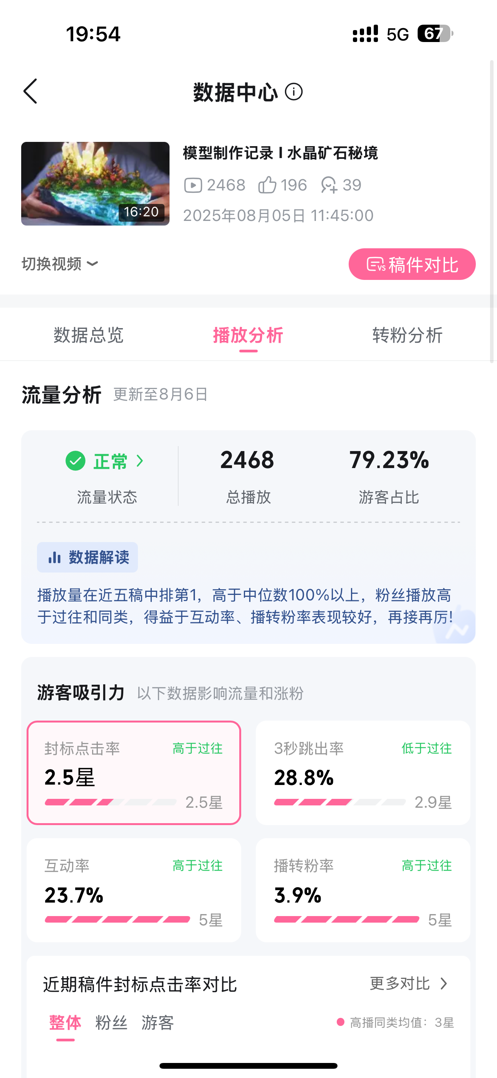Tap the bar chart icon in 数据解读
Screen dimensions: 497x1078
point(55,557)
